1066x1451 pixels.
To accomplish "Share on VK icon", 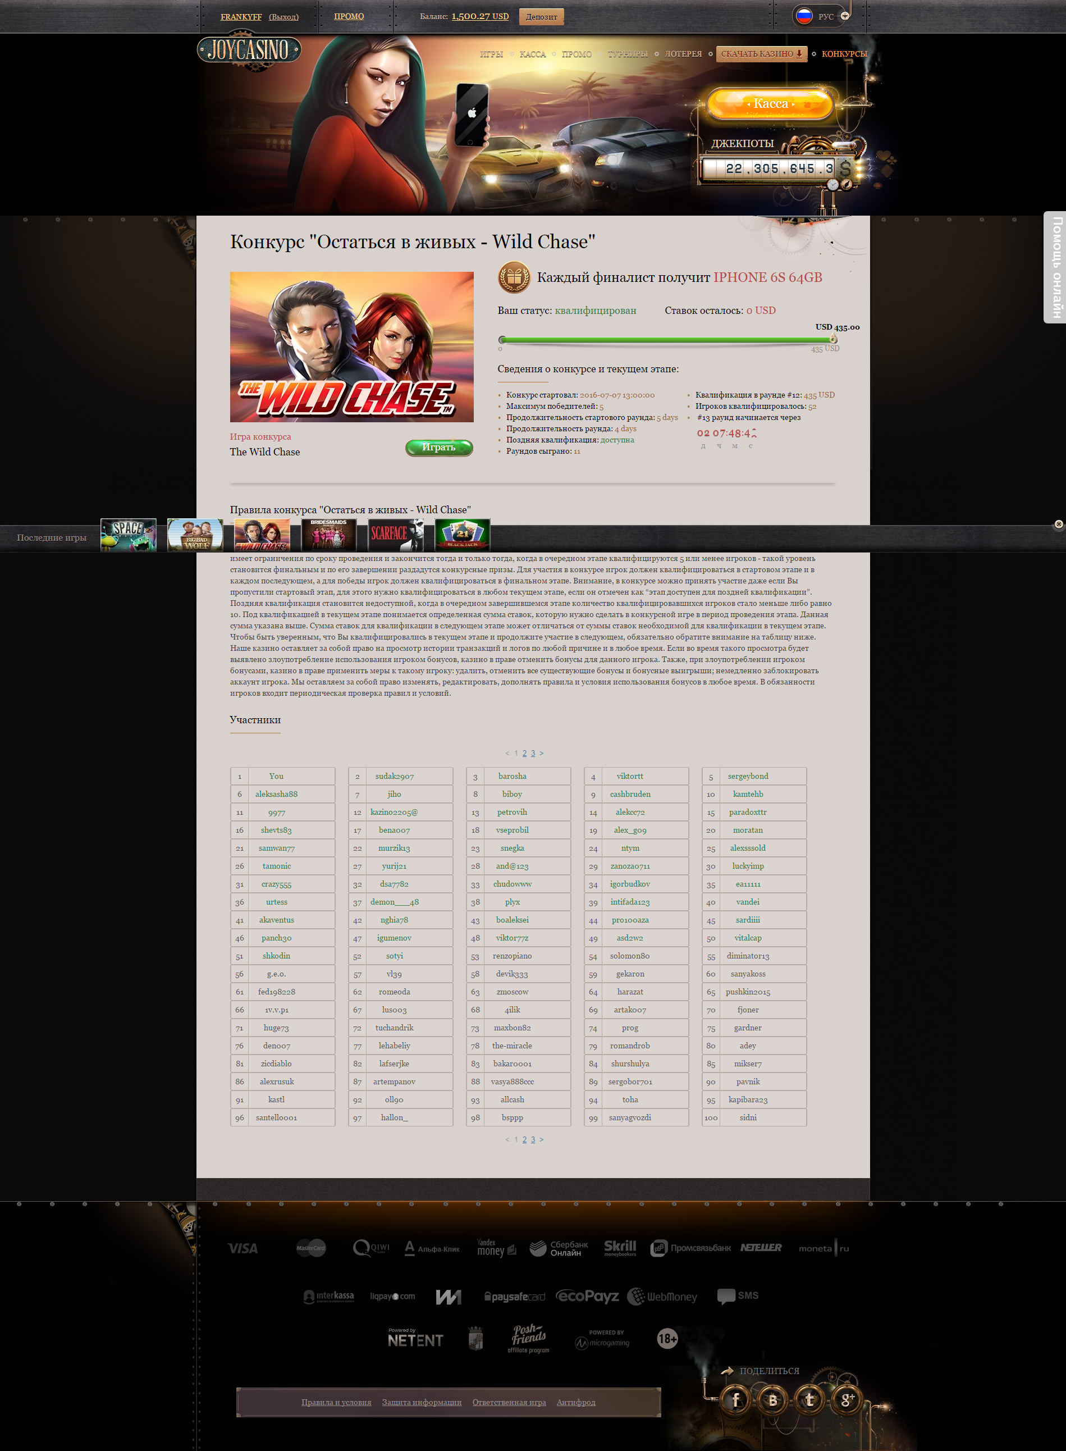I will coord(772,1399).
